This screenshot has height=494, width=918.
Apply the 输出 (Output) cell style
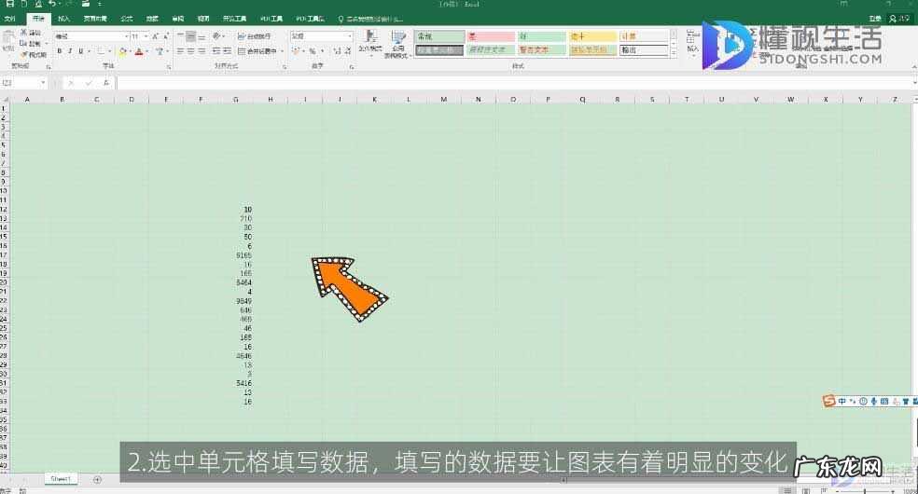point(644,50)
